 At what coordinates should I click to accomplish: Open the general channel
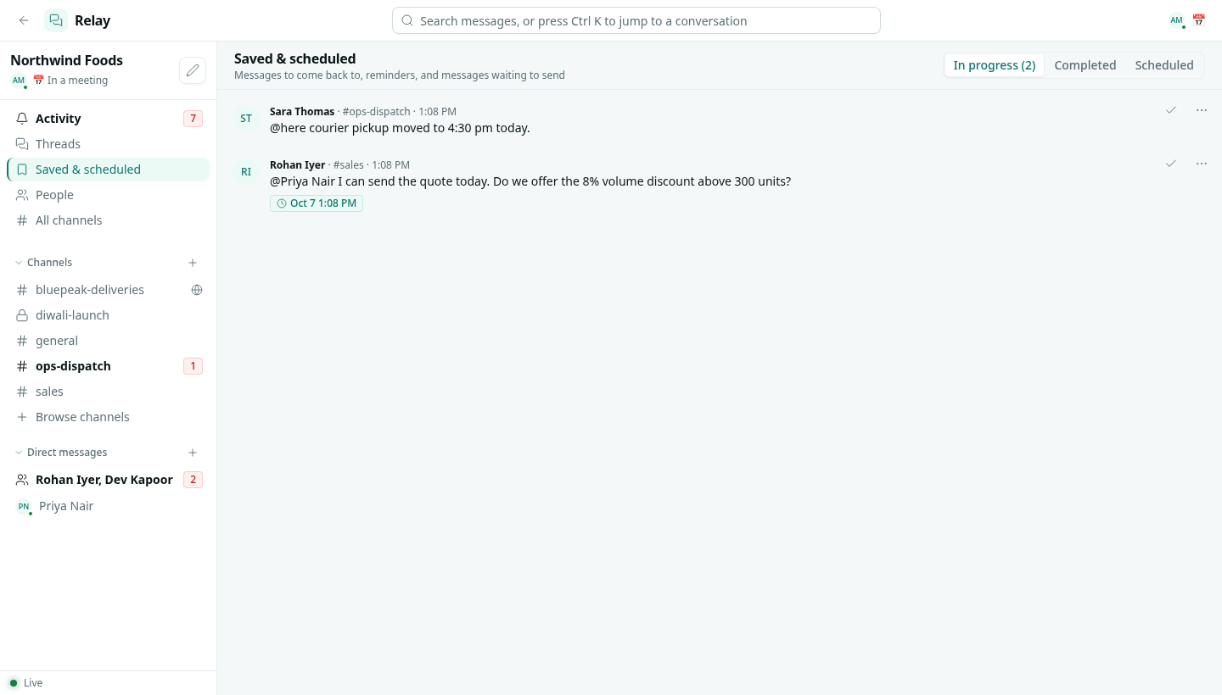tap(109, 341)
